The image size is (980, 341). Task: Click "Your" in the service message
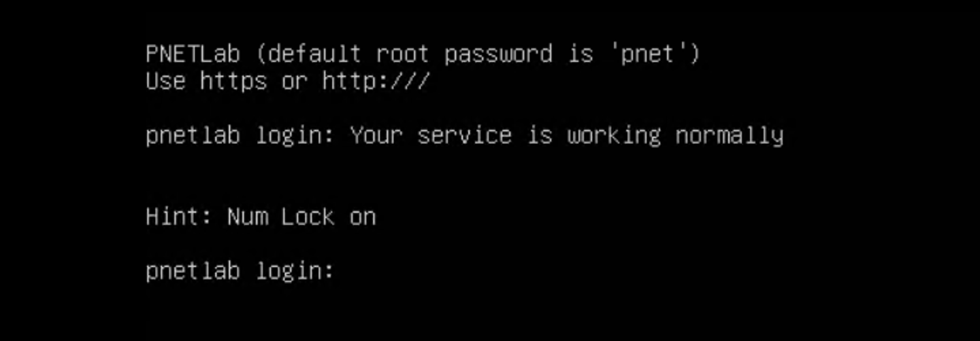(x=376, y=136)
